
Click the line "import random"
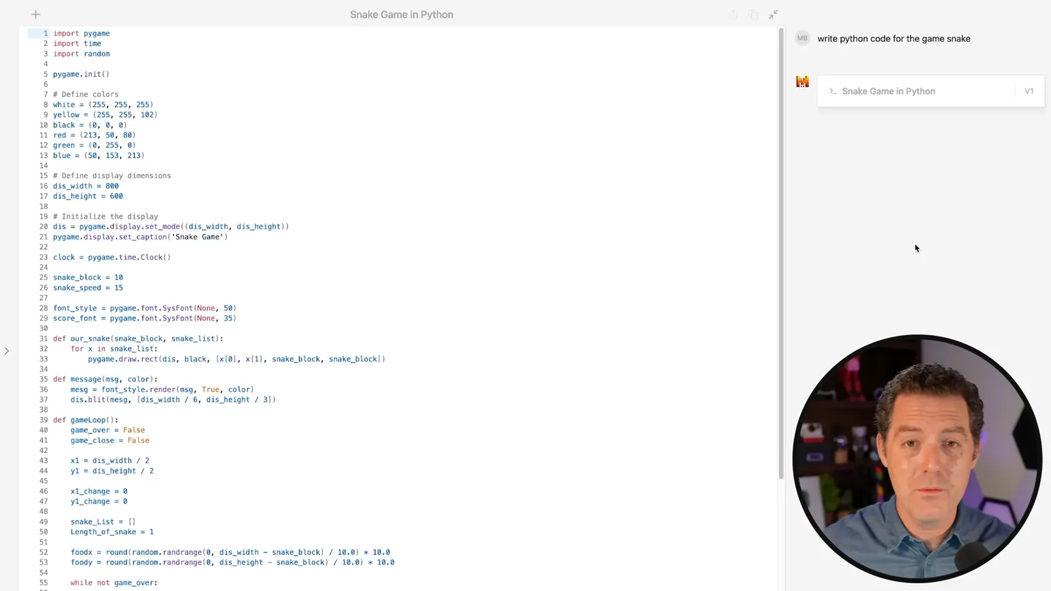(x=81, y=54)
